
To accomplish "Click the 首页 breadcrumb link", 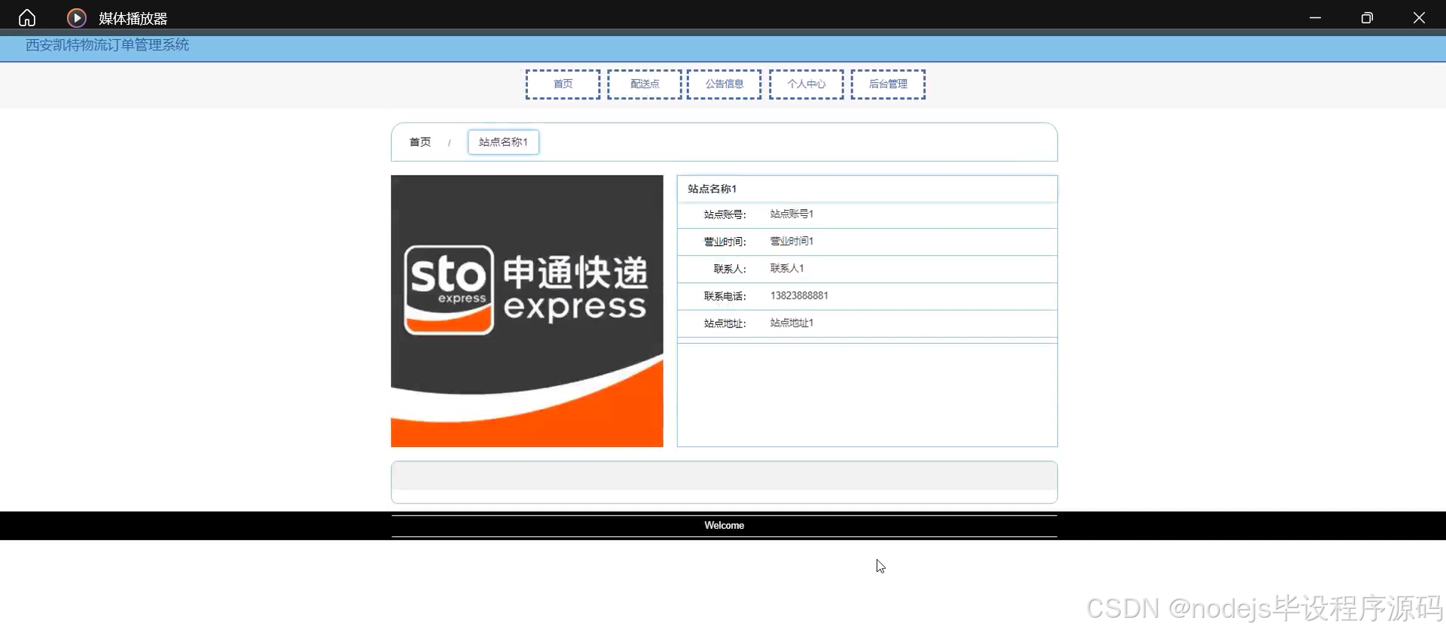I will point(420,142).
